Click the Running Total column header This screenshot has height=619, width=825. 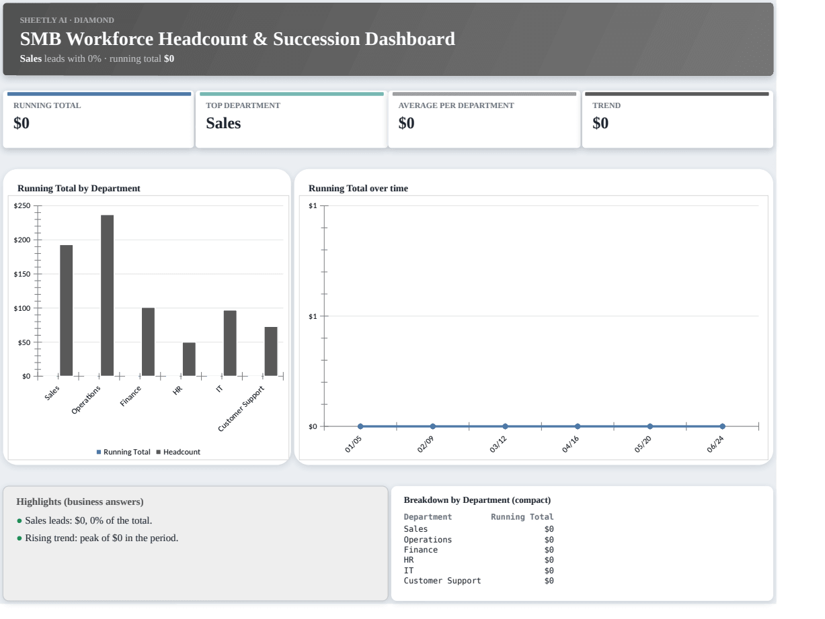tap(522, 517)
